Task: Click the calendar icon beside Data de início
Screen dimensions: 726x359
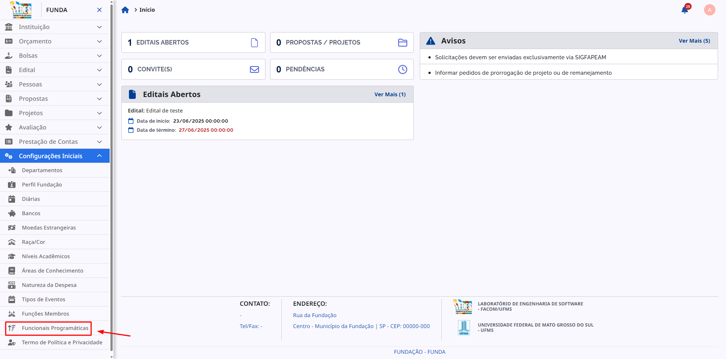Action: (x=131, y=120)
